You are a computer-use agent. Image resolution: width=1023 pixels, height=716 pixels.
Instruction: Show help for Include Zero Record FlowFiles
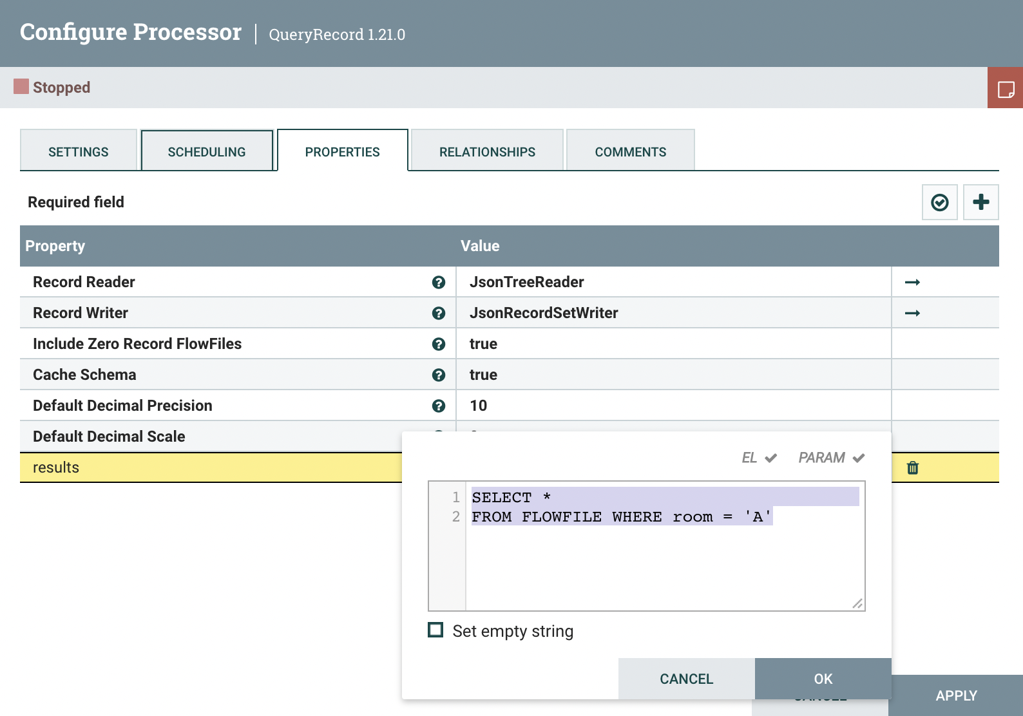pyautogui.click(x=439, y=344)
